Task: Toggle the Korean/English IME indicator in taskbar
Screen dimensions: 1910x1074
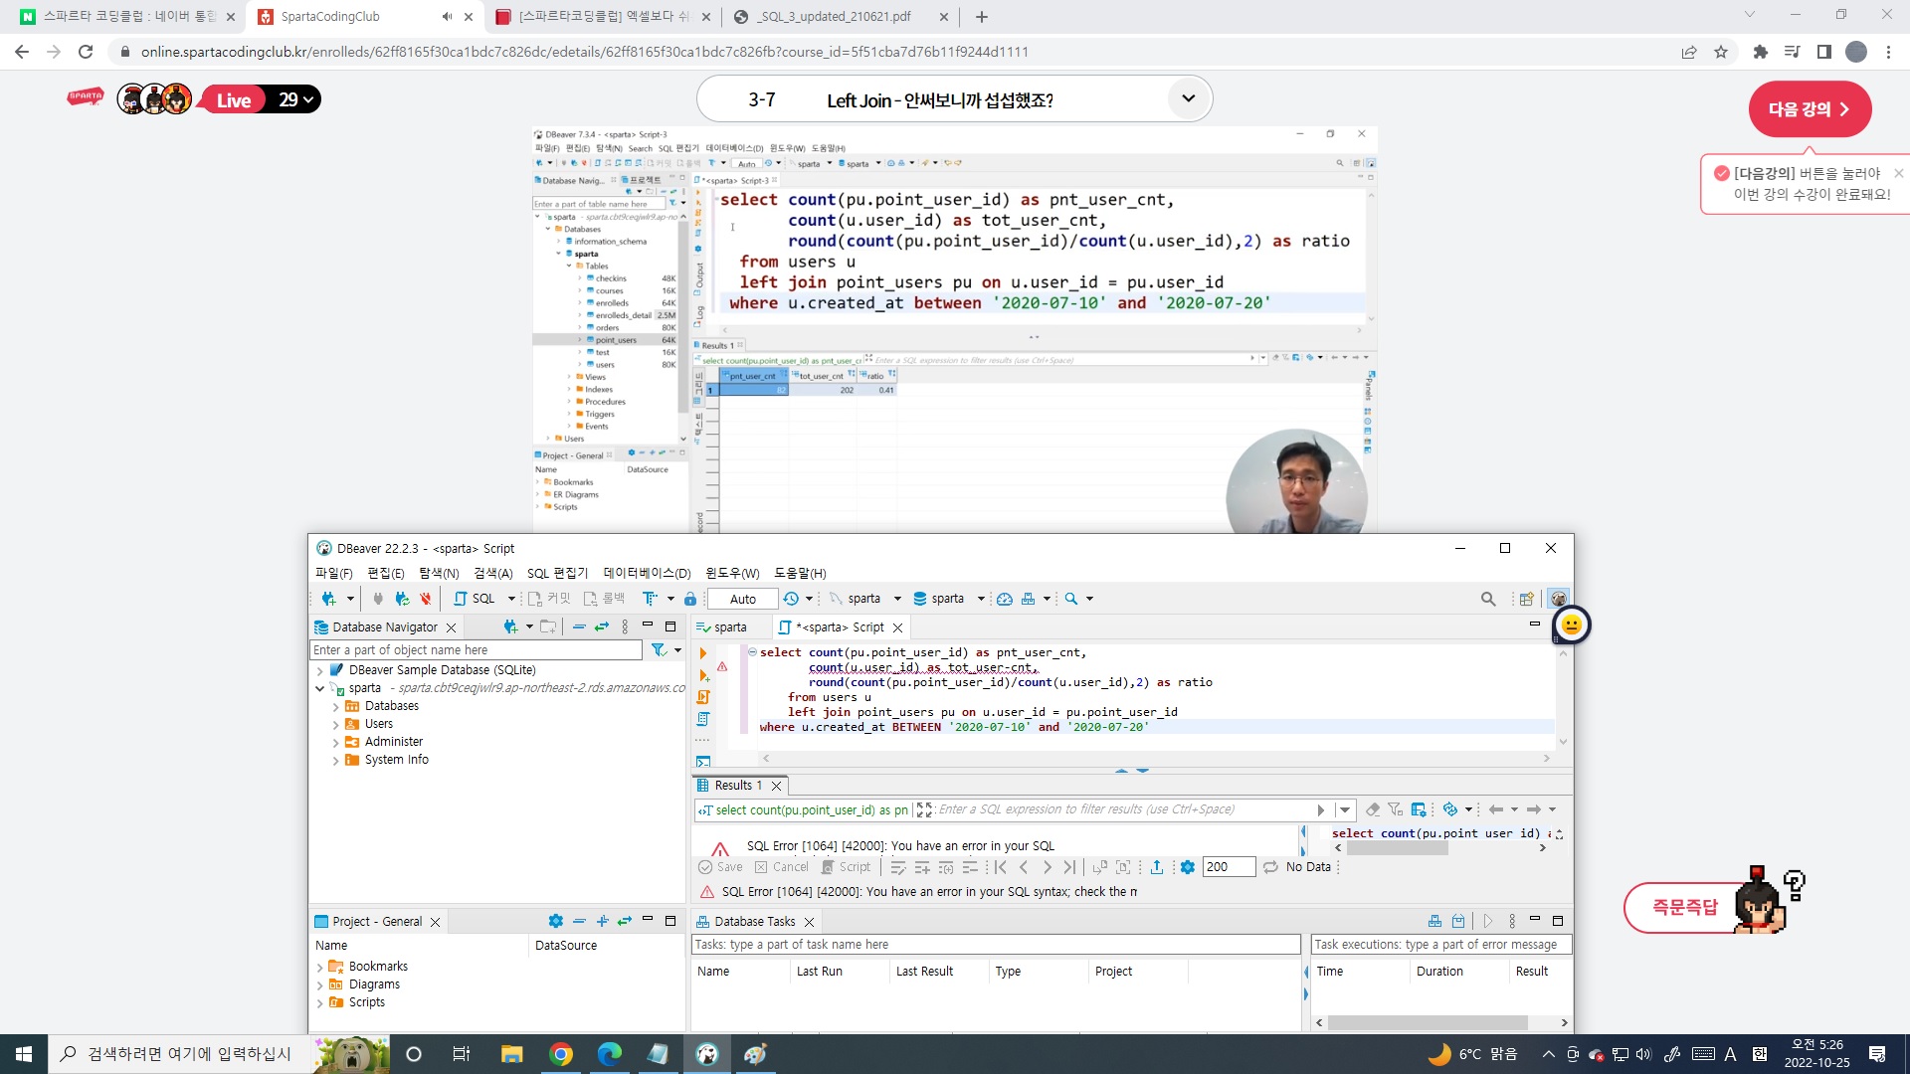Action: pos(1730,1054)
